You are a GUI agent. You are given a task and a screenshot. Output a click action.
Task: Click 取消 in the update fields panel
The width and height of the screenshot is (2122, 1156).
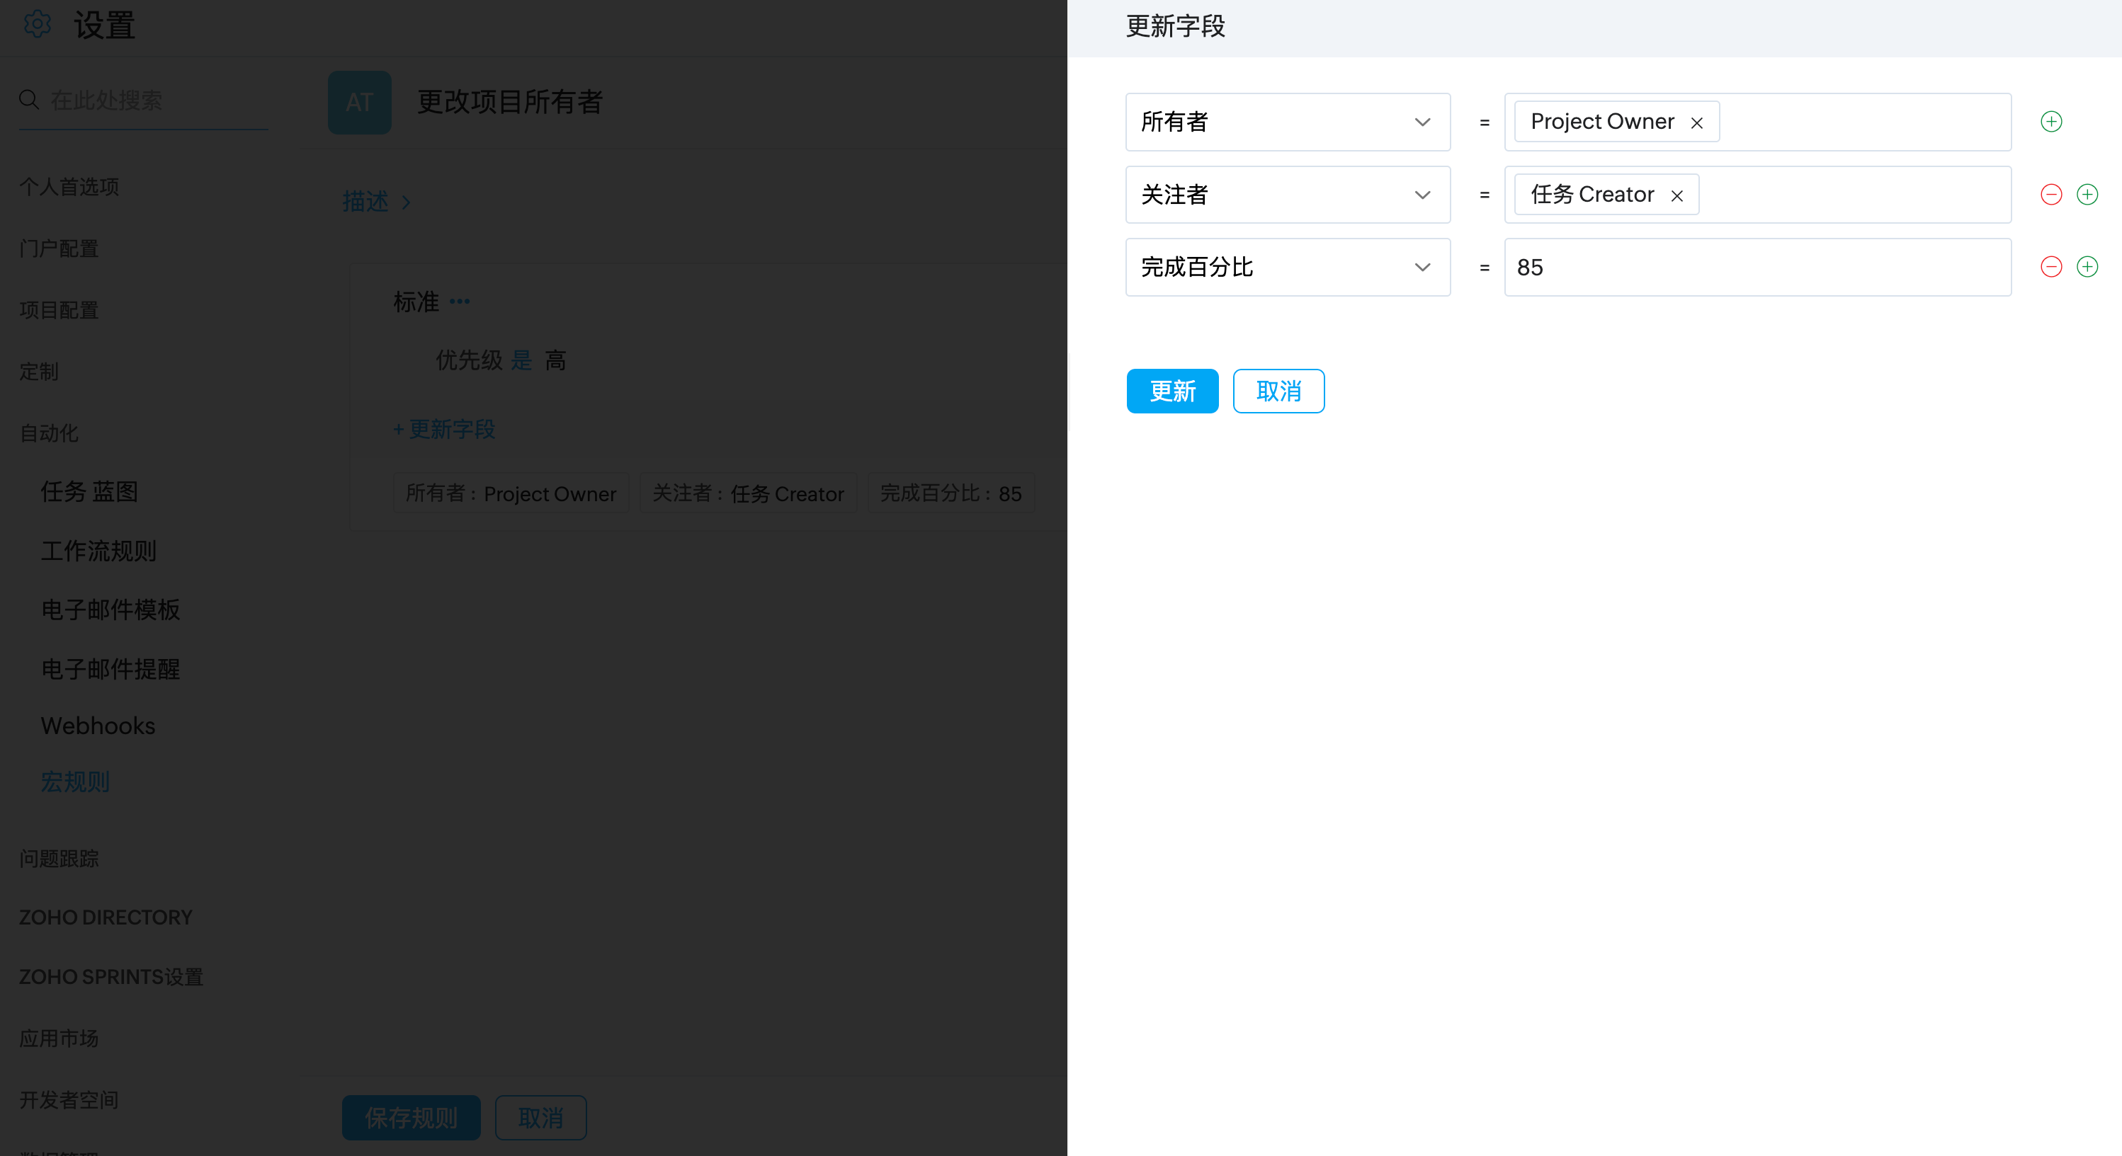click(x=1278, y=391)
